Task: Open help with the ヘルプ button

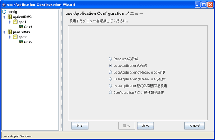Action: point(194,126)
